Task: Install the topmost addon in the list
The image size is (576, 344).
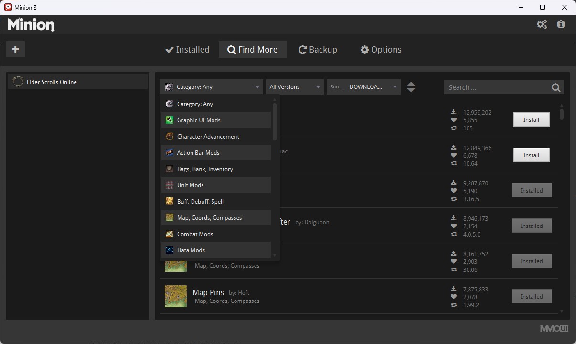Action: coord(531,119)
